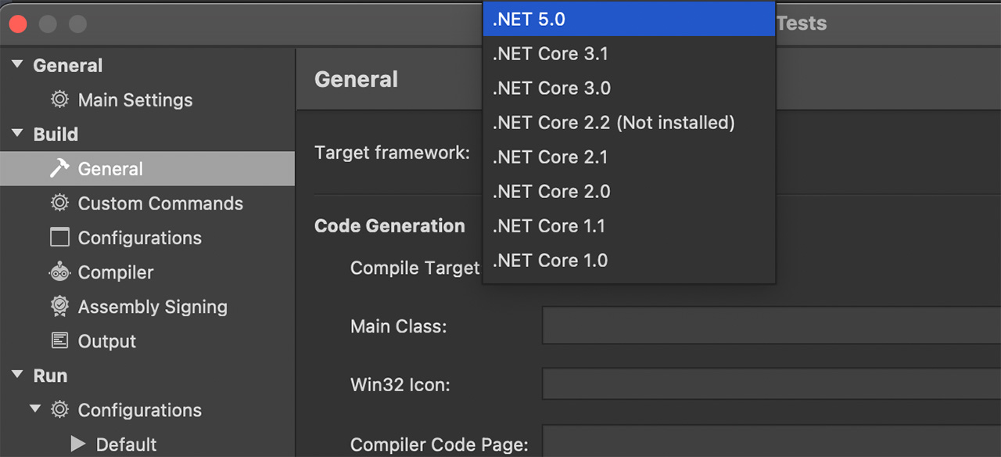Image resolution: width=1001 pixels, height=457 pixels.
Task: Click the Code Generation heading
Action: click(x=389, y=226)
